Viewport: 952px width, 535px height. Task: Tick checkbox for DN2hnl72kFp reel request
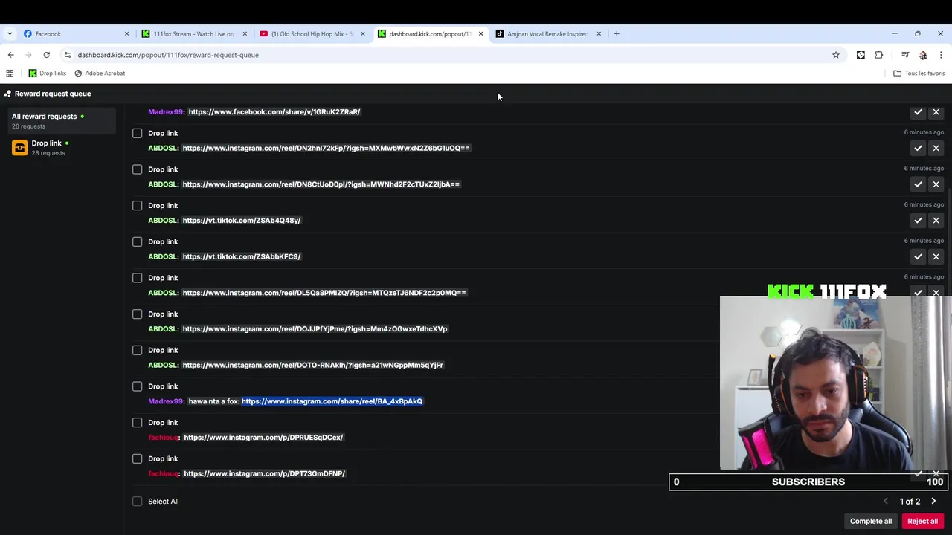pos(138,133)
